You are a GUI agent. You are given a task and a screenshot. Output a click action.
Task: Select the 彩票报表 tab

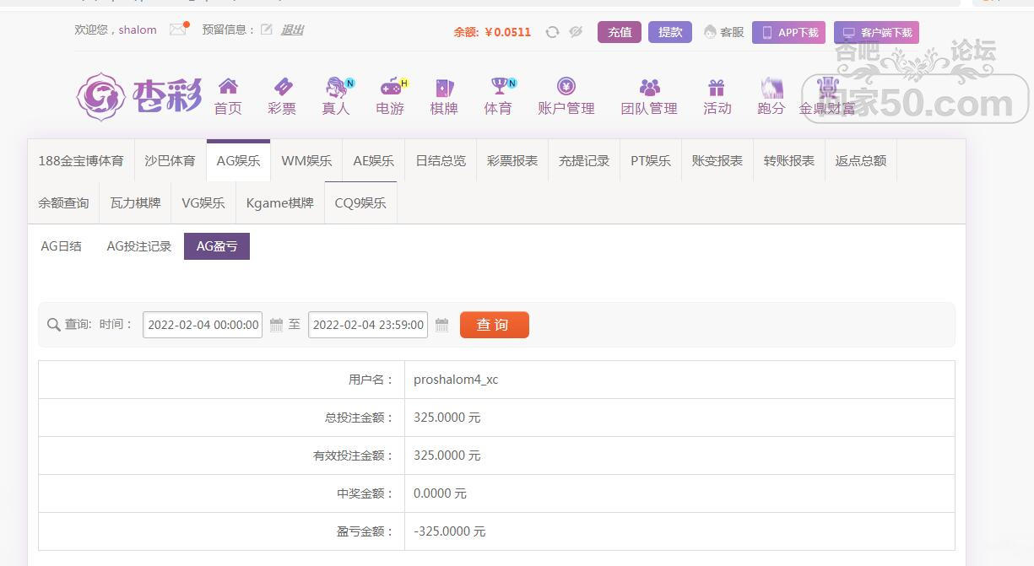pyautogui.click(x=512, y=160)
